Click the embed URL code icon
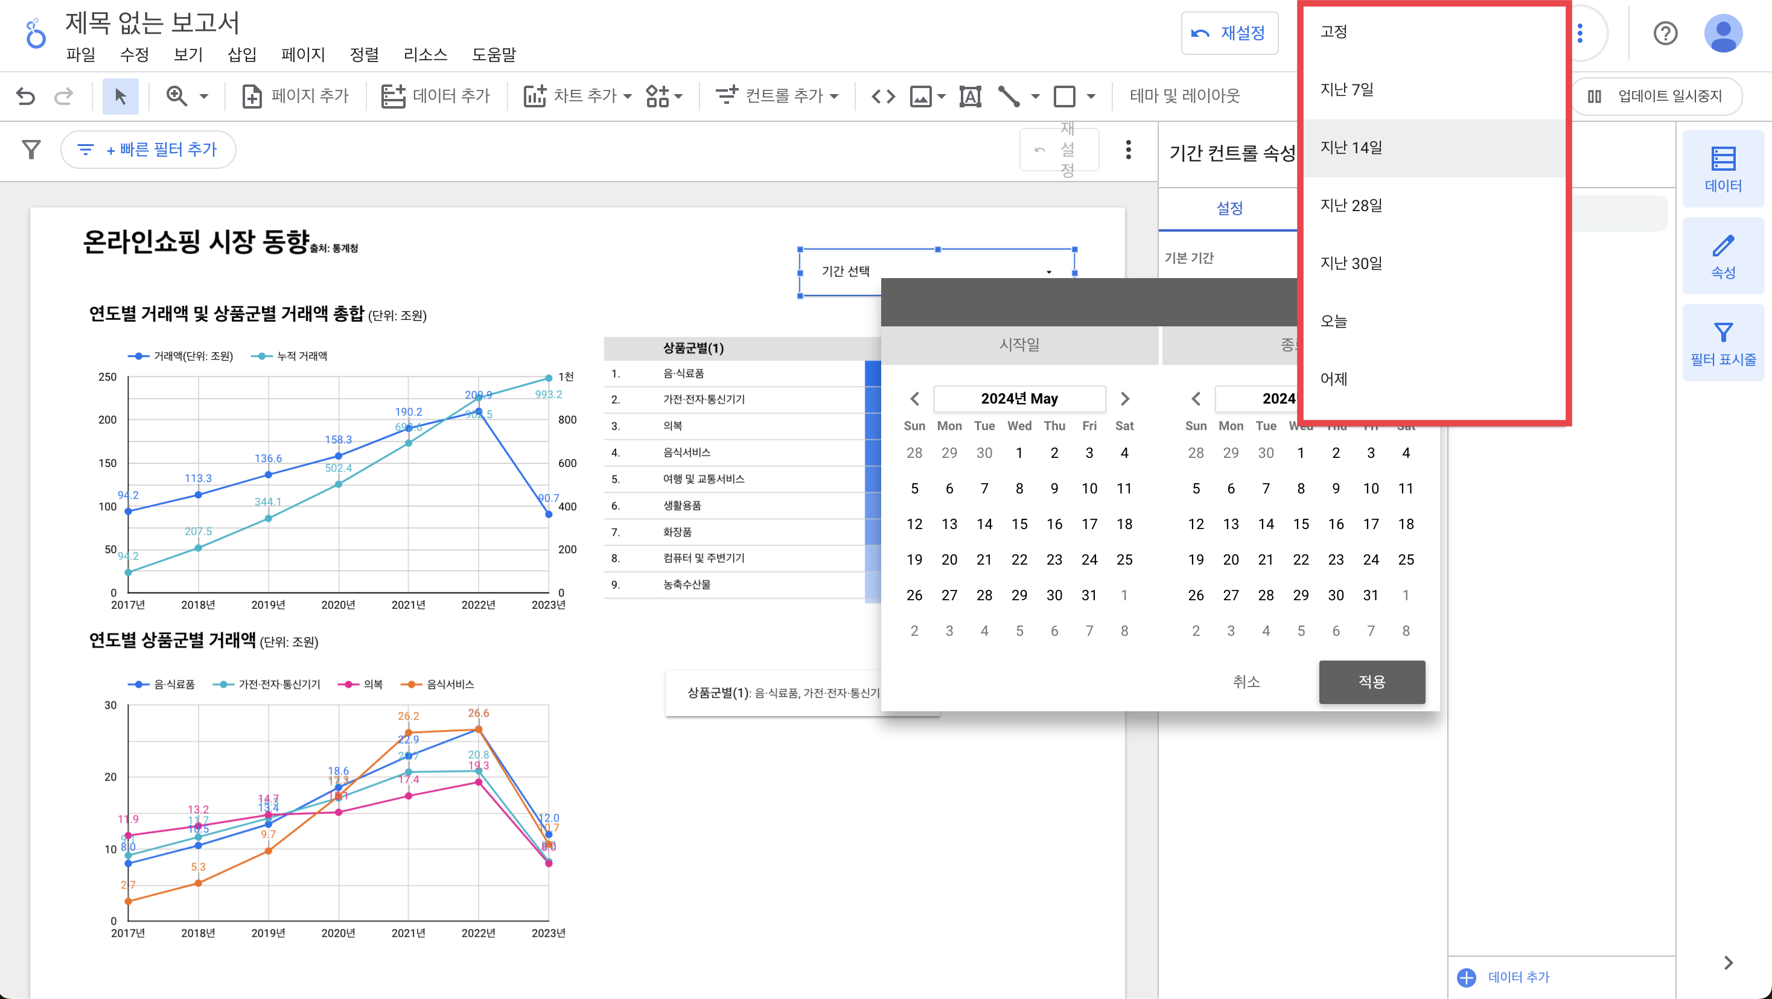 tap(883, 97)
